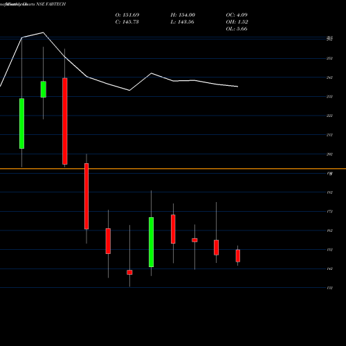346x346 pixels.
Task: Select the OH: 1.52 reading
Action: [x=237, y=22]
